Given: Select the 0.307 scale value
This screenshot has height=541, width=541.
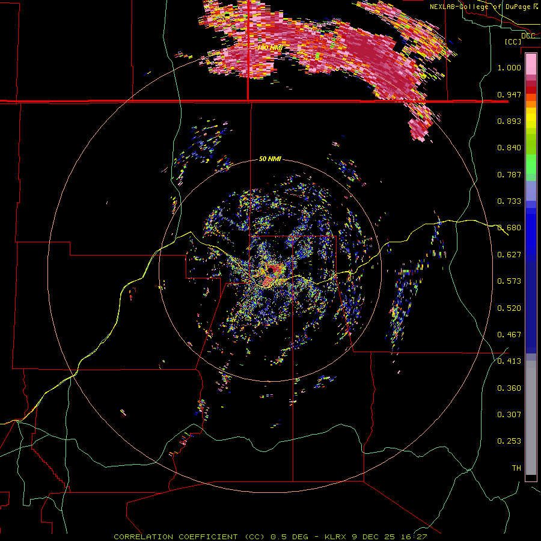Looking at the screenshot, I should click(x=509, y=415).
